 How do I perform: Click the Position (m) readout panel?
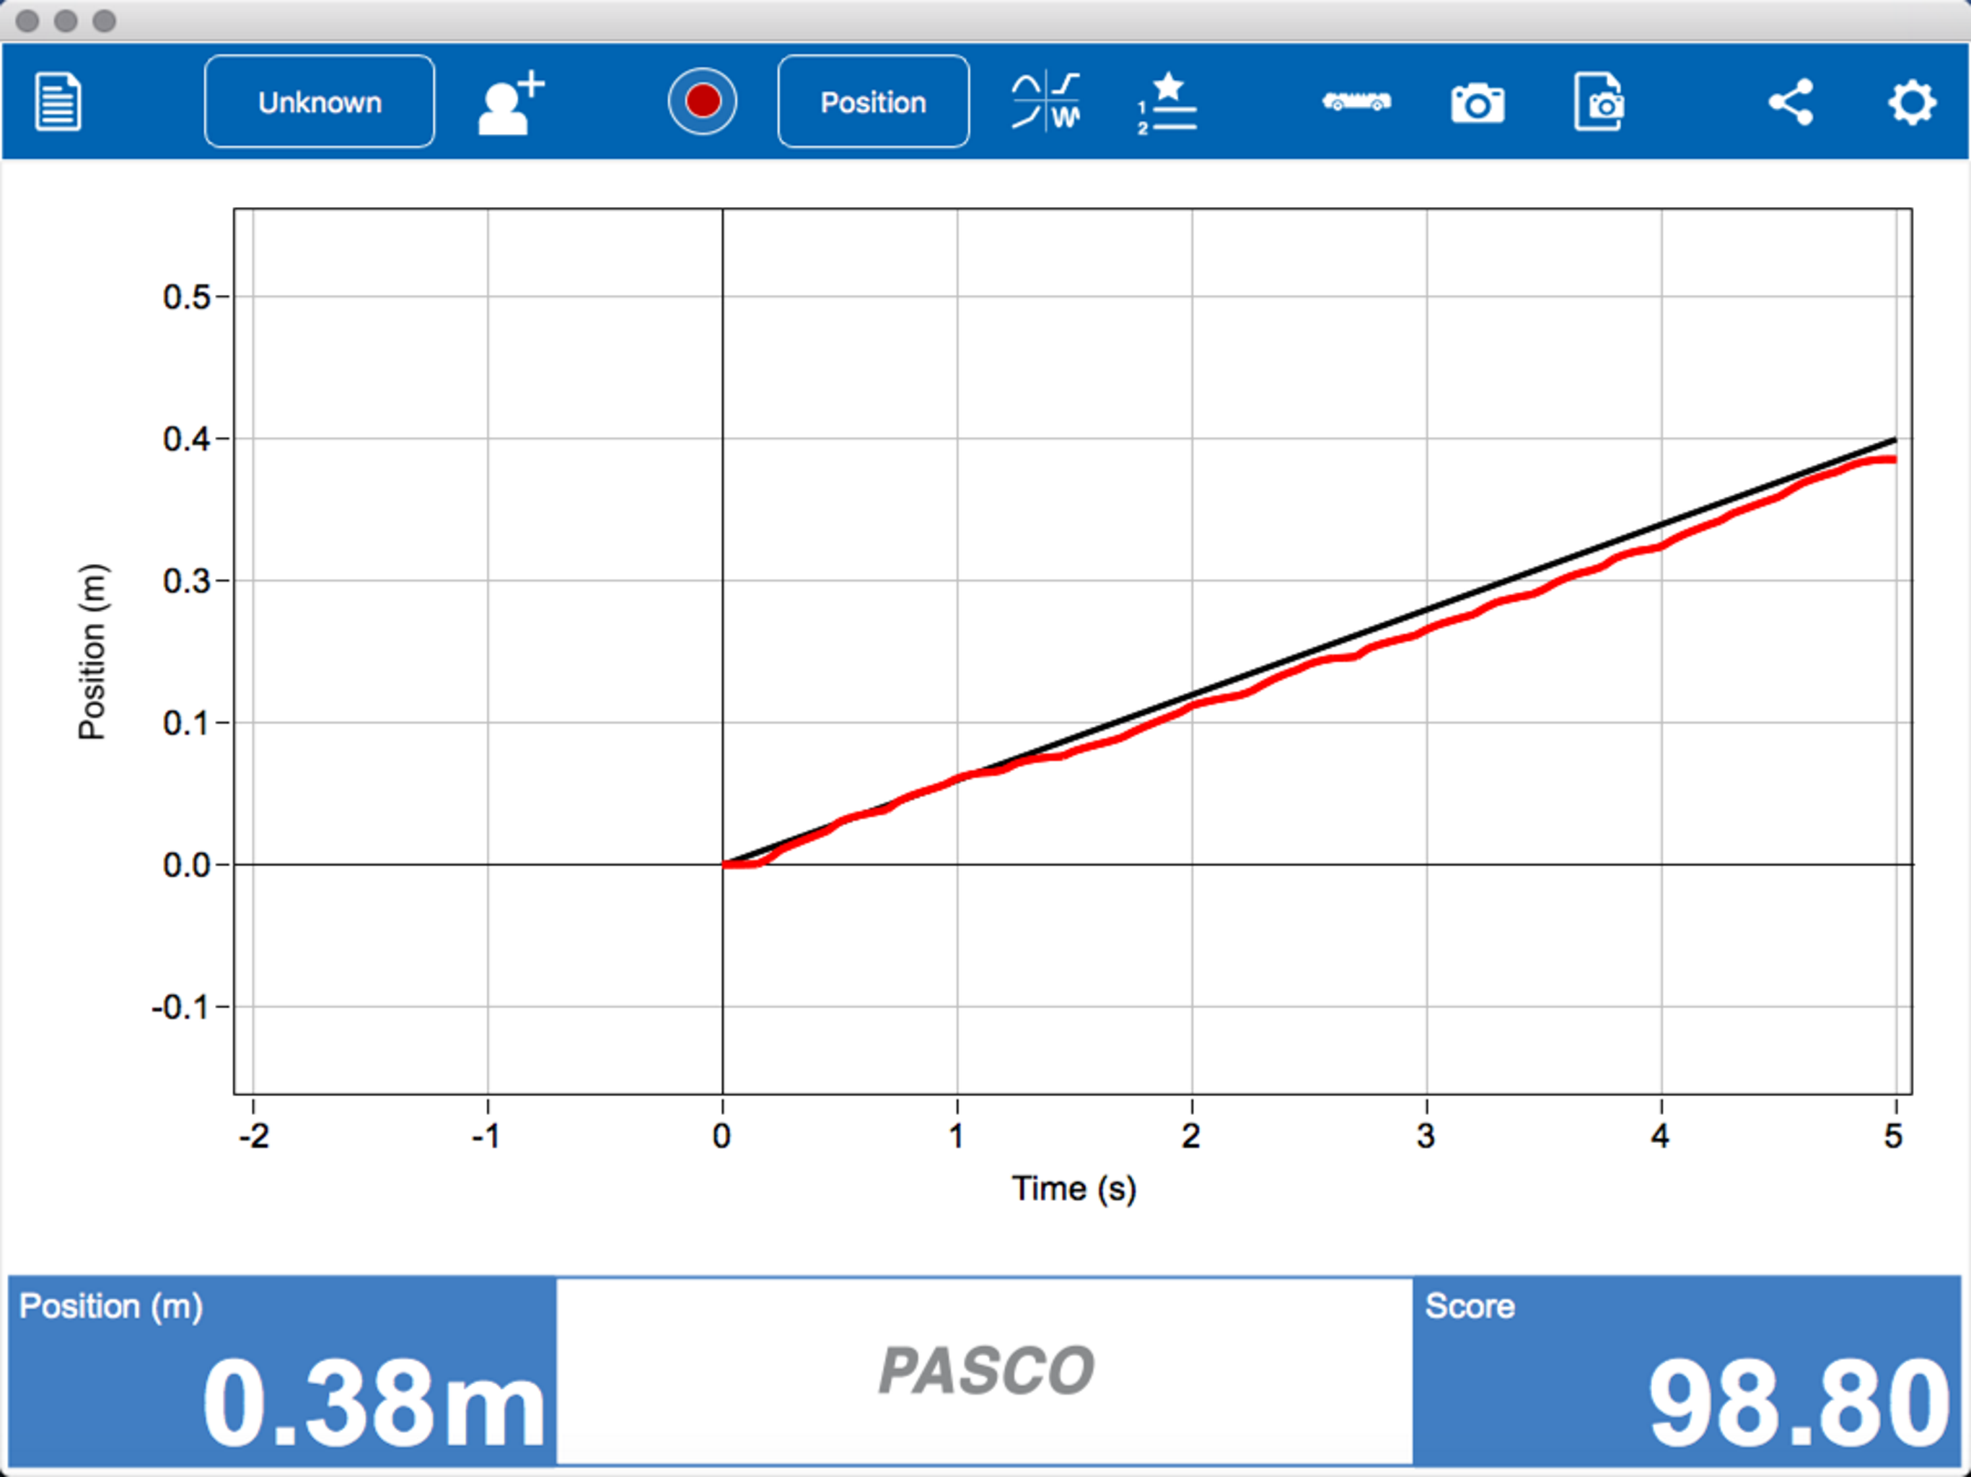click(x=281, y=1370)
